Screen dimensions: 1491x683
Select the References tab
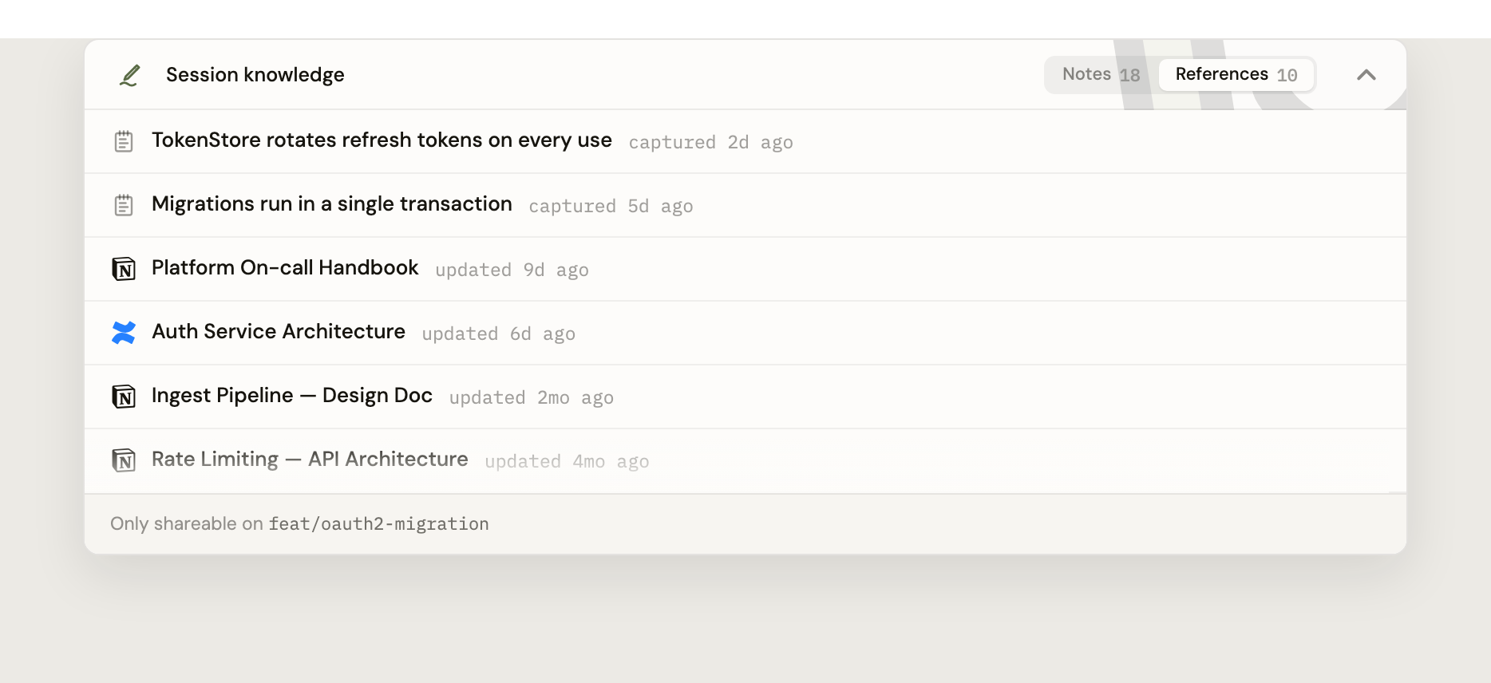tap(1236, 75)
